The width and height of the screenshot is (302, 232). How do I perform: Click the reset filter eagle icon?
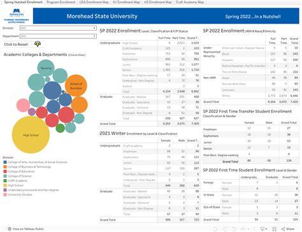pyautogui.click(x=38, y=44)
